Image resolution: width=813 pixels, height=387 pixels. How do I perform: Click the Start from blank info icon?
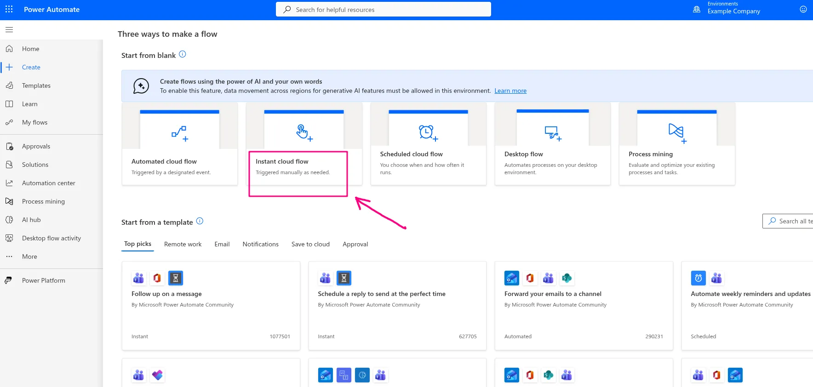click(183, 54)
